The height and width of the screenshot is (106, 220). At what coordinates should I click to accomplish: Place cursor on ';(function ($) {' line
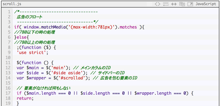(x=37, y=48)
